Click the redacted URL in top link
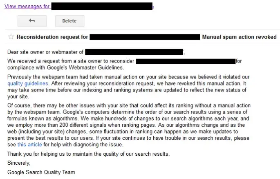 102,6
